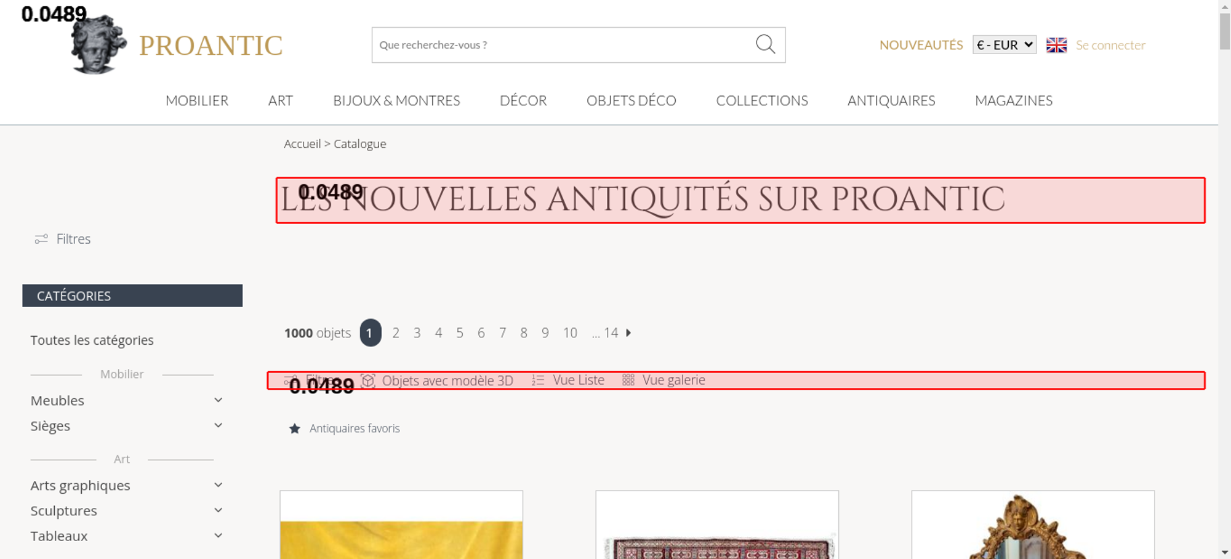The height and width of the screenshot is (559, 1231).
Task: Click the PROANTIC wordmark
Action: (x=211, y=46)
